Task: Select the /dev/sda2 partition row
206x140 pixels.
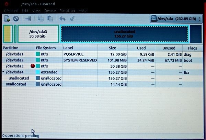Action: (102, 60)
